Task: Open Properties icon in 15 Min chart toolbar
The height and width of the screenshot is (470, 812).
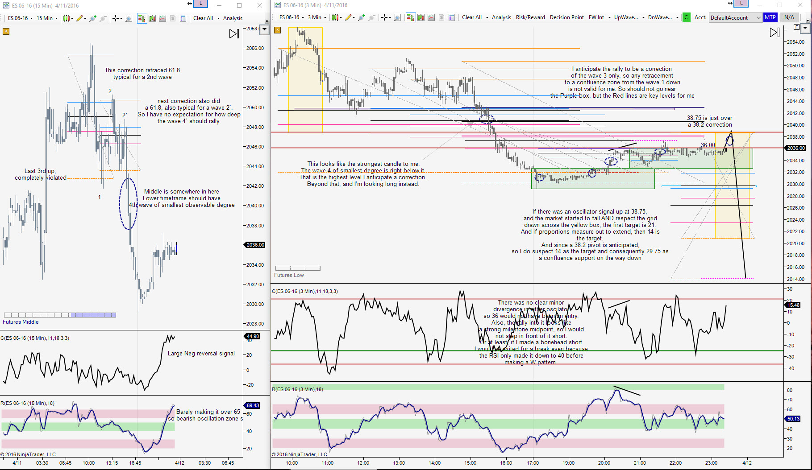Action: pos(183,18)
